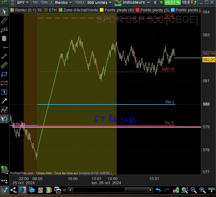The image size is (216, 197).
Task: Click the 582,10 price label
Action: 209,54
